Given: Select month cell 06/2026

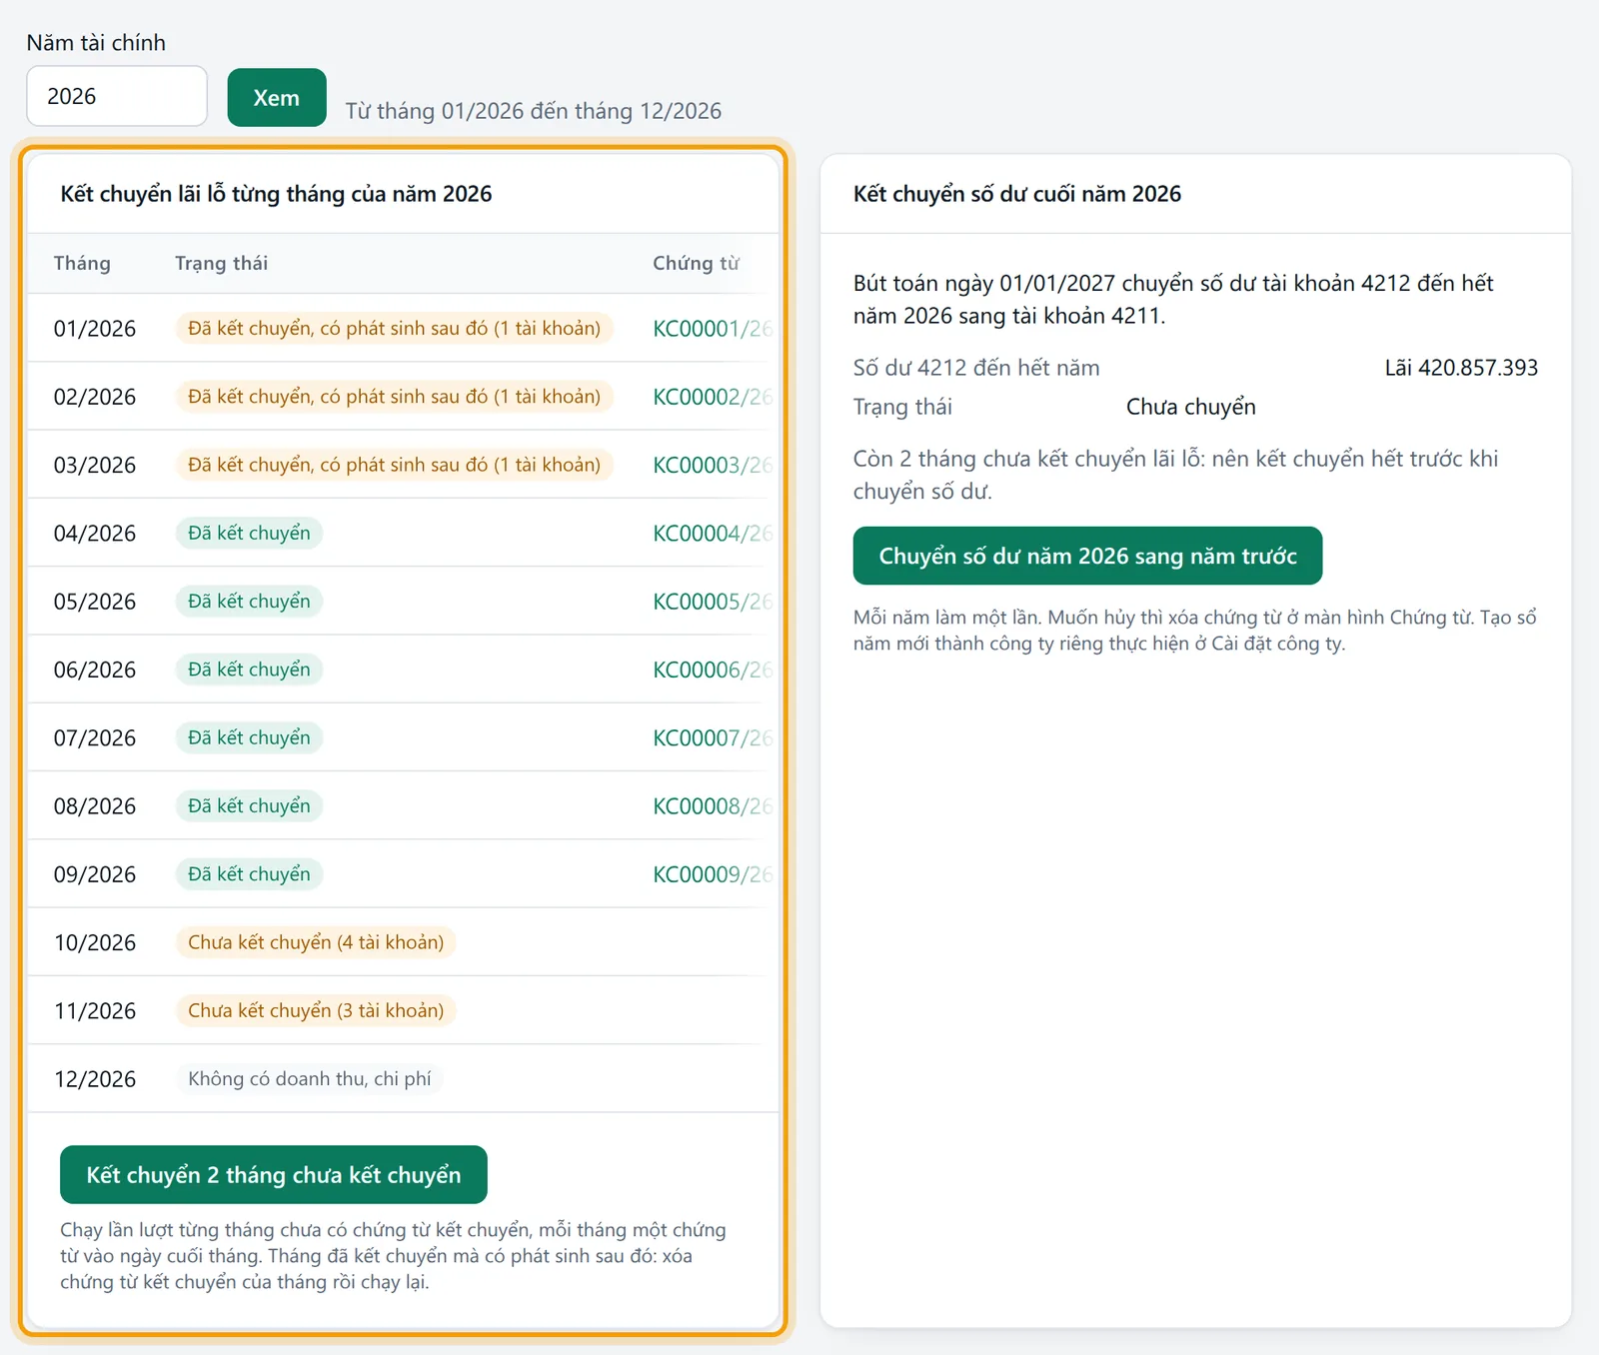Looking at the screenshot, I should click(x=95, y=670).
